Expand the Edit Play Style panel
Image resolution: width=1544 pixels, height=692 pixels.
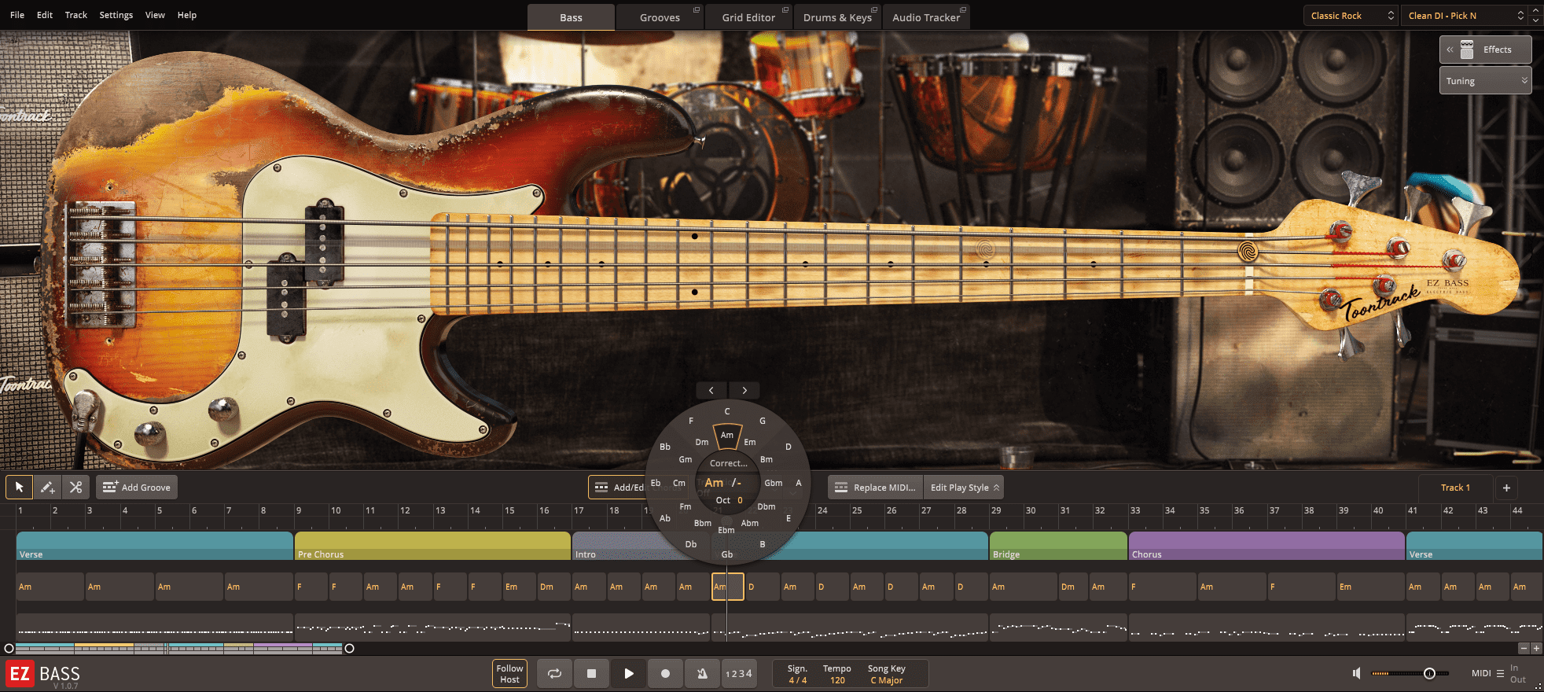pos(964,488)
